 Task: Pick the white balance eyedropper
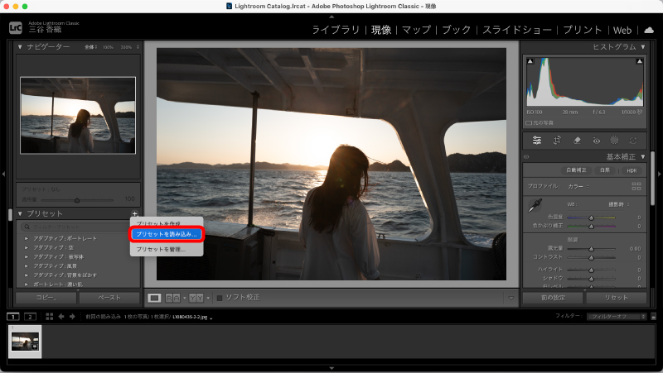pos(536,204)
